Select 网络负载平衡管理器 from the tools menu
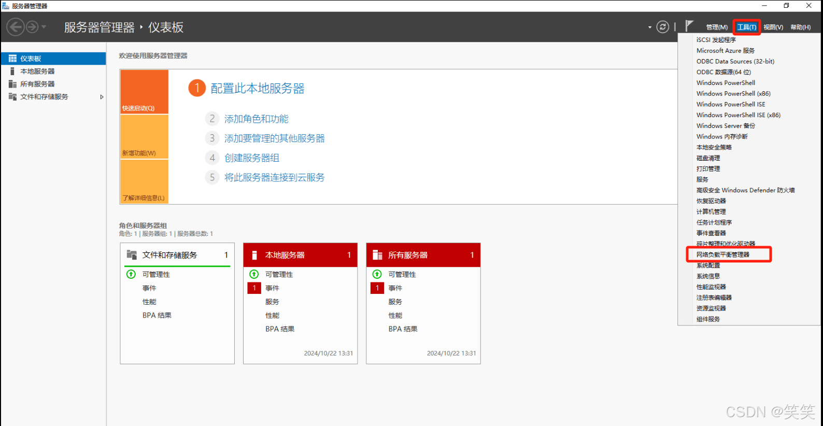The width and height of the screenshot is (823, 426). tap(722, 254)
